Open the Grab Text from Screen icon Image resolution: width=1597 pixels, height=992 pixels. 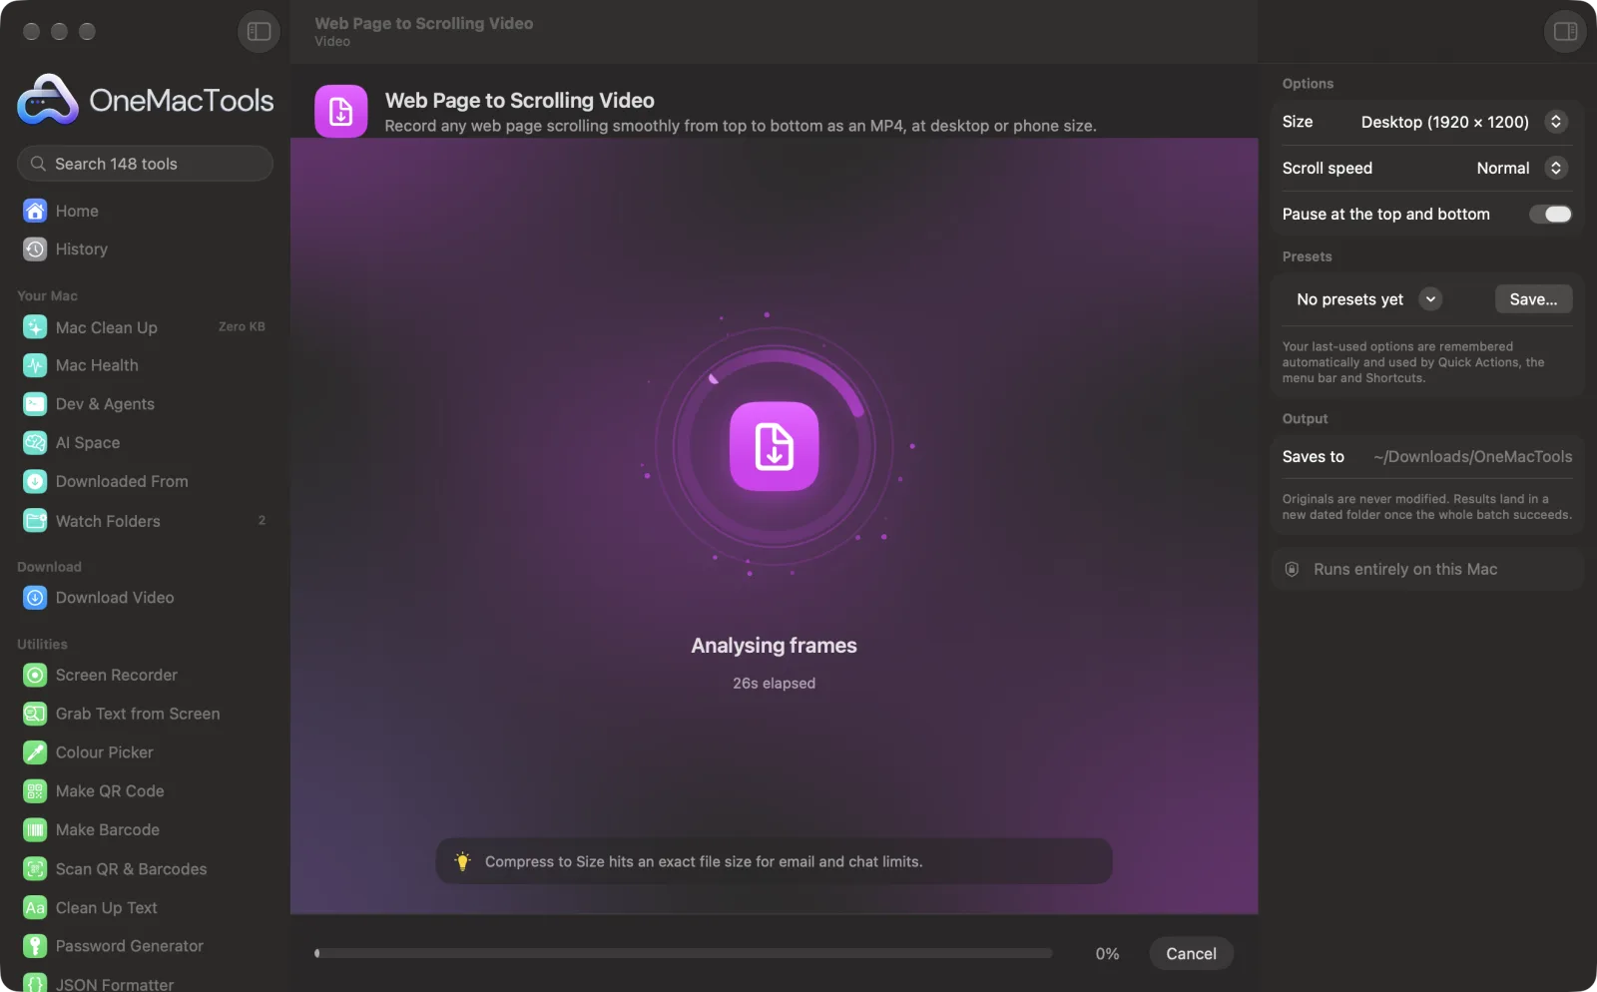35,714
